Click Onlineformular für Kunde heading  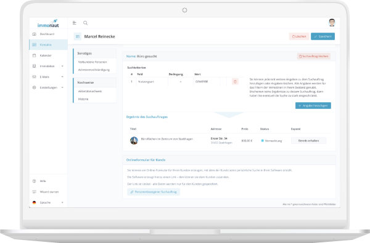tap(146, 160)
